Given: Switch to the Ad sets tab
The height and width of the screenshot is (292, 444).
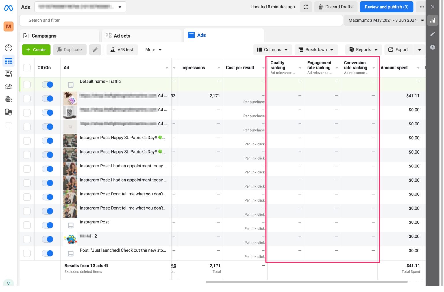Looking at the screenshot, I should coord(122,36).
